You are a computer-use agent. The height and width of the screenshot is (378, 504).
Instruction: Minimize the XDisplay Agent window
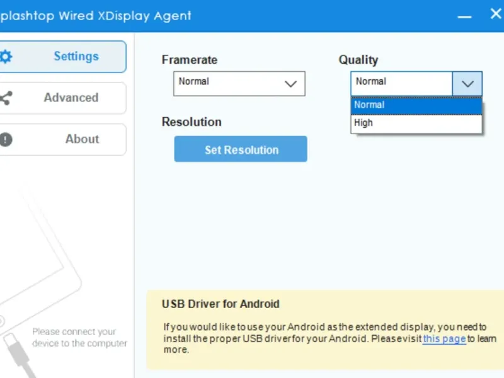[x=466, y=16]
